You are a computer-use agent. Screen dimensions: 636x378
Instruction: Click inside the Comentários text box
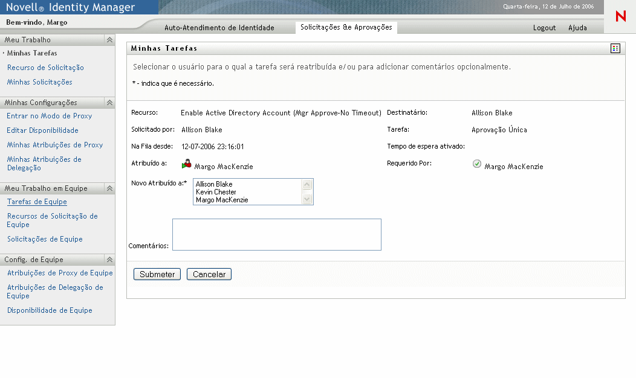tap(276, 234)
